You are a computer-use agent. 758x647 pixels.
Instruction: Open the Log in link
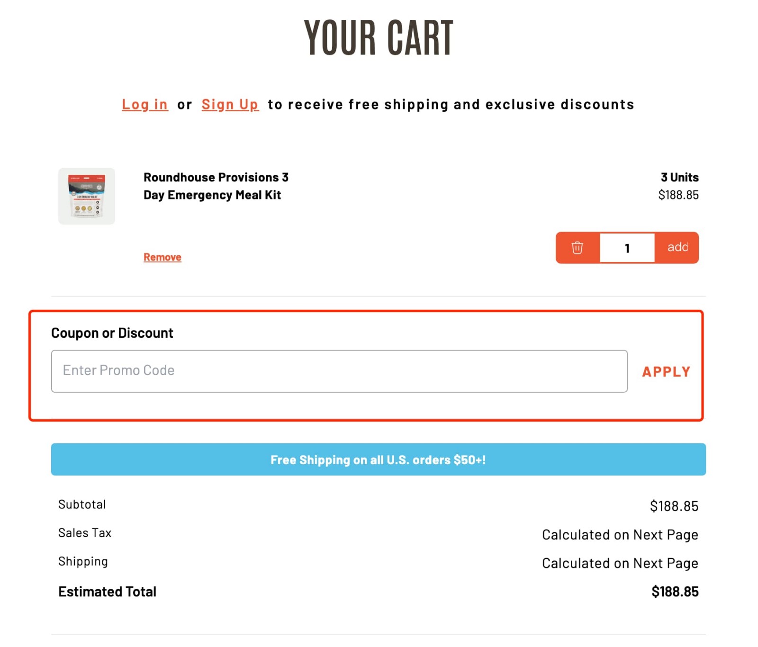(144, 104)
